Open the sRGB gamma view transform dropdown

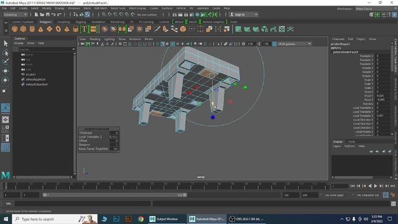coord(294,44)
